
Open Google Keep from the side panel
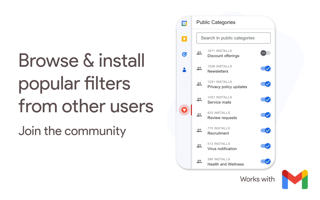[184, 39]
